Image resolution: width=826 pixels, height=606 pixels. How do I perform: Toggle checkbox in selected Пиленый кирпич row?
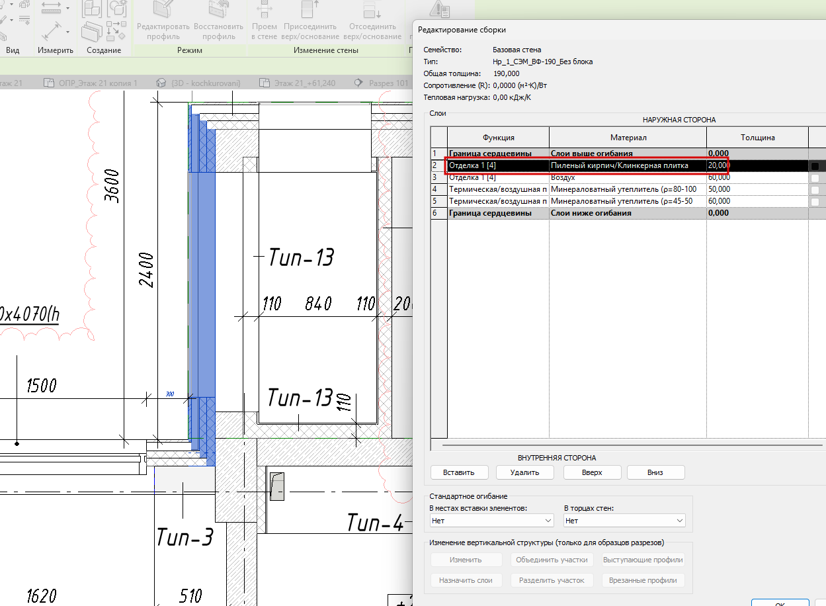(x=815, y=166)
